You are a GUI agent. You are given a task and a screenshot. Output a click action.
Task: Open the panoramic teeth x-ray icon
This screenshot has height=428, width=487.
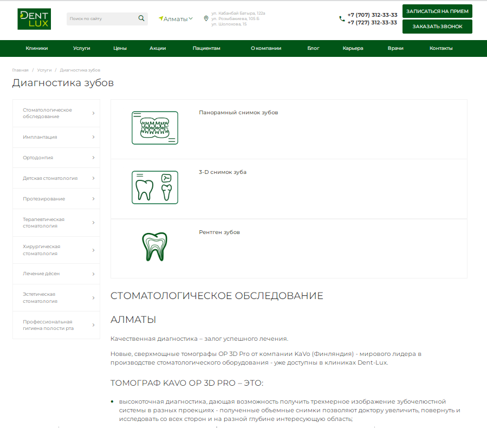[155, 128]
